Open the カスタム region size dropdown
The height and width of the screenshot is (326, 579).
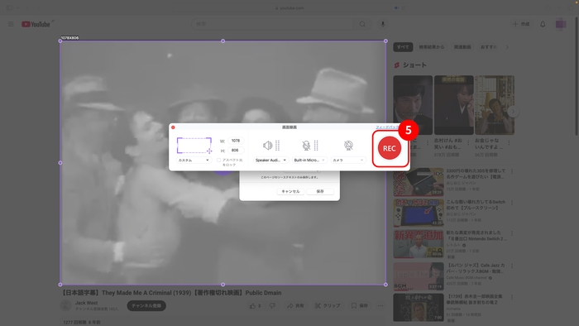click(x=194, y=161)
